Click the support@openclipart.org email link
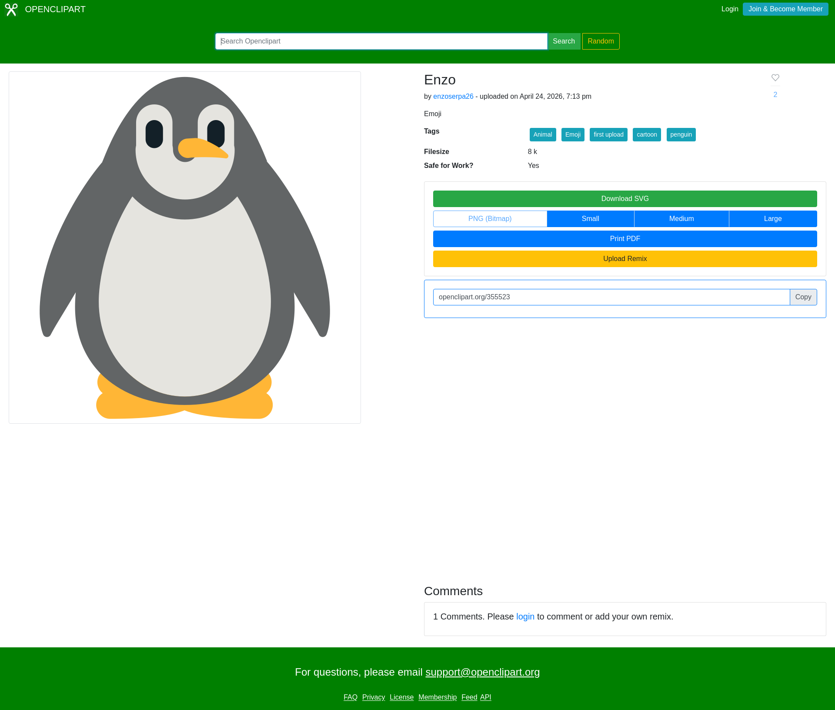The image size is (835, 710). (482, 672)
